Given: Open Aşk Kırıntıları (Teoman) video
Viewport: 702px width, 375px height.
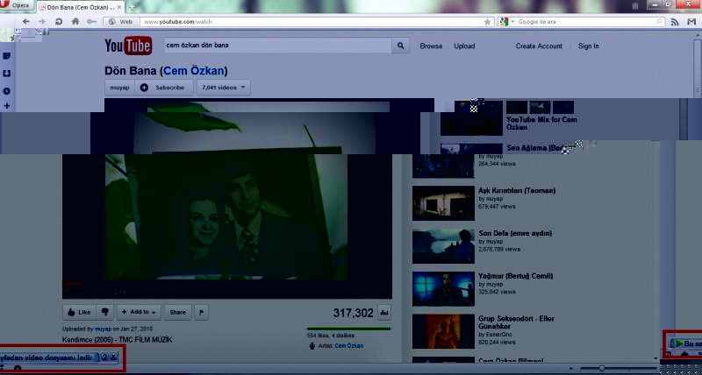Looking at the screenshot, I should (x=517, y=190).
